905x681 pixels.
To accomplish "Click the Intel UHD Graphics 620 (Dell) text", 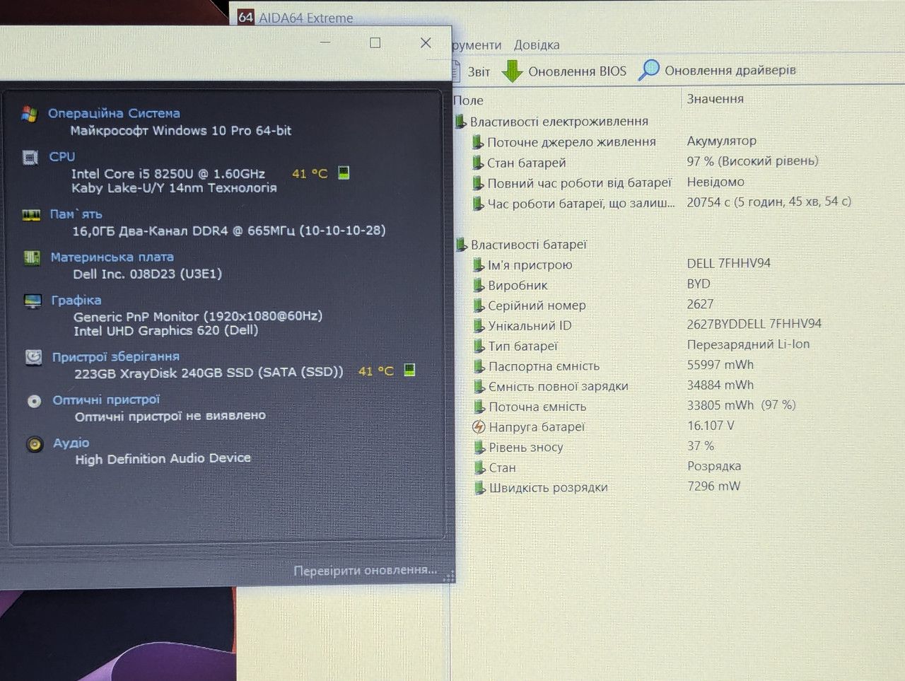I will (x=166, y=330).
